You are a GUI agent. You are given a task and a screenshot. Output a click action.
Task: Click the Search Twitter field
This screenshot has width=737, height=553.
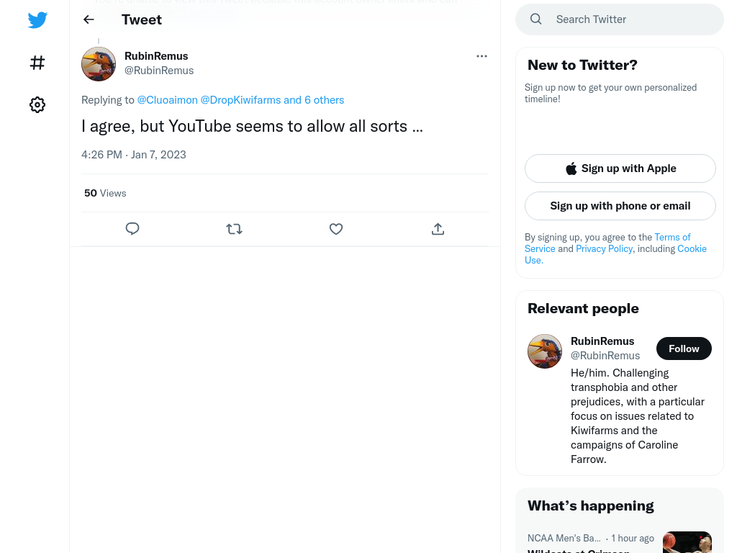[620, 19]
